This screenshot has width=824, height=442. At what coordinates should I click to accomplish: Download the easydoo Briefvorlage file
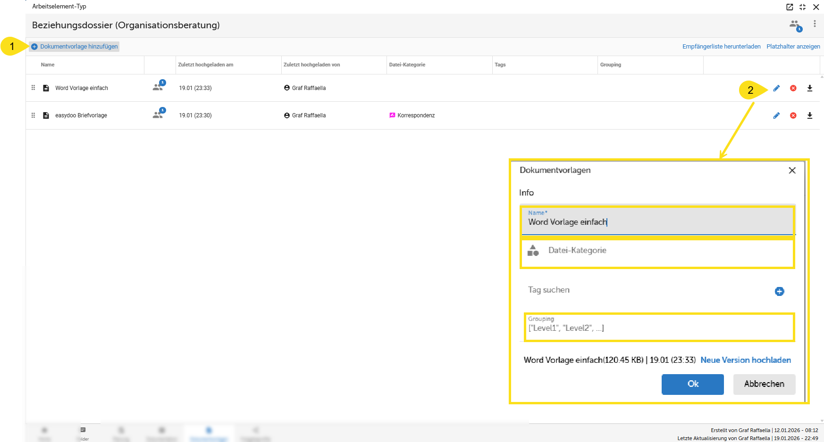pyautogui.click(x=810, y=115)
